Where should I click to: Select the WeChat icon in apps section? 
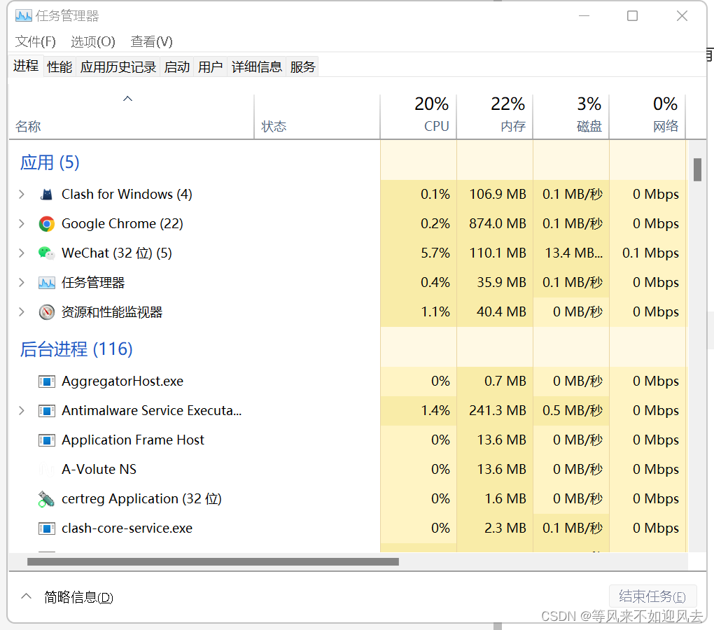[x=46, y=253]
